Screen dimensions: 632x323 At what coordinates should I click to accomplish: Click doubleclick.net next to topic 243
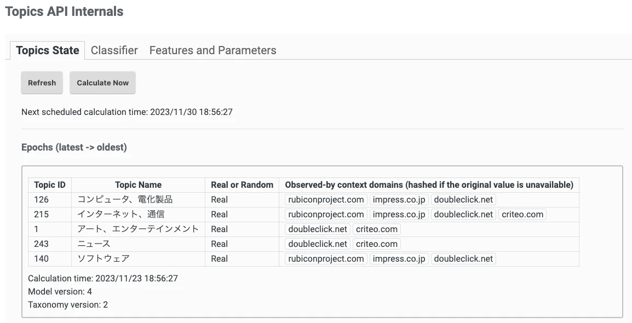(317, 244)
